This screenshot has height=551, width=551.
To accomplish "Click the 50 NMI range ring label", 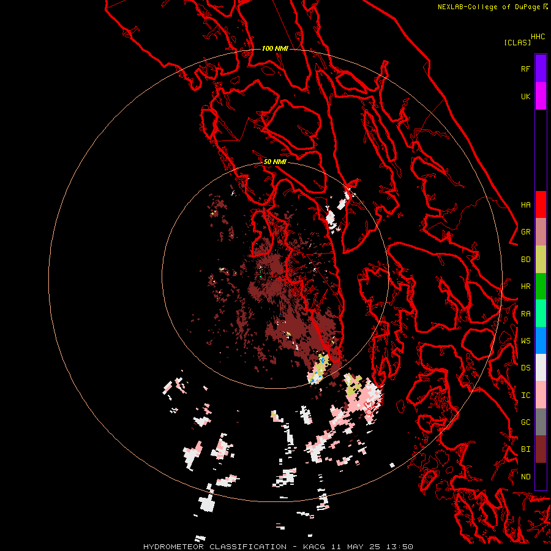I will point(275,162).
